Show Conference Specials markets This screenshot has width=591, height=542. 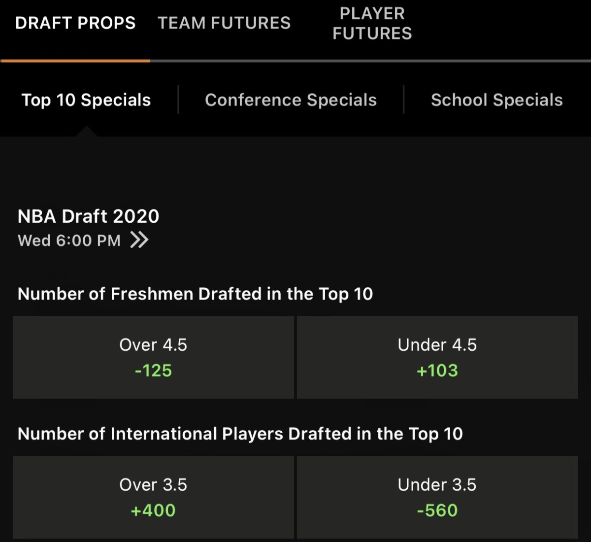click(x=291, y=100)
